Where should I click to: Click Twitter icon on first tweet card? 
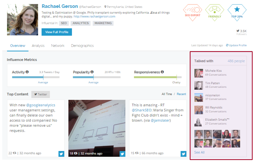(x=61, y=153)
